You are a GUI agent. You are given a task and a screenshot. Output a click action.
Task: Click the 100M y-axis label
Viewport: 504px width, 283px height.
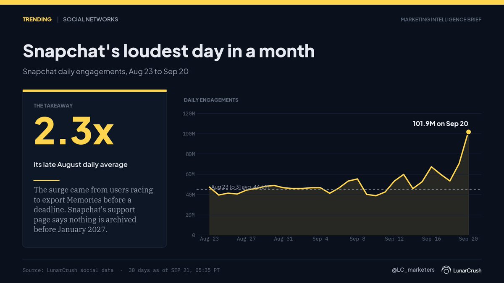click(189, 134)
